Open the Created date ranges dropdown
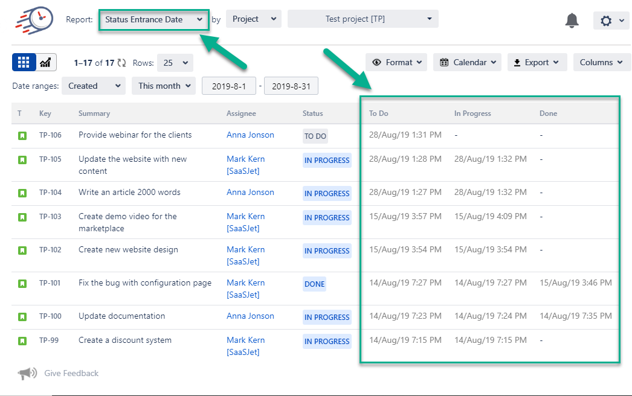Image resolution: width=632 pixels, height=396 pixels. 93,85
